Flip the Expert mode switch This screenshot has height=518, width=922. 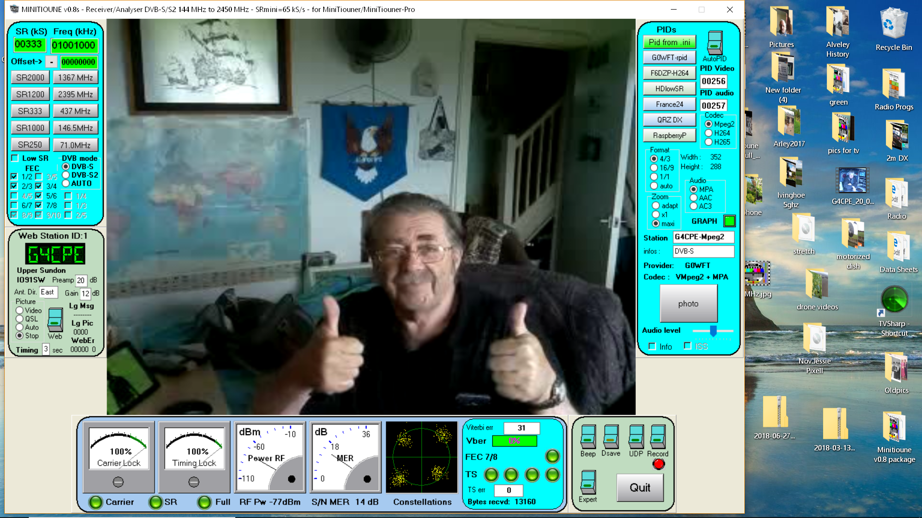(588, 482)
